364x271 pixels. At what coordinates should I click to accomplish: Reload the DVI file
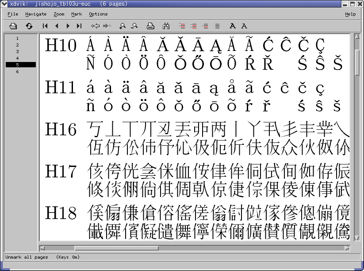coord(29,26)
